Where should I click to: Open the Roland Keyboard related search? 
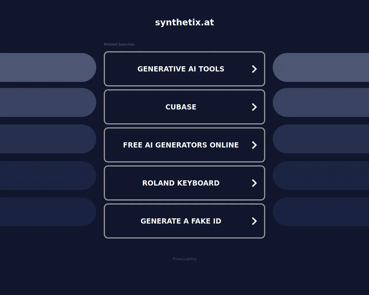pyautogui.click(x=184, y=183)
